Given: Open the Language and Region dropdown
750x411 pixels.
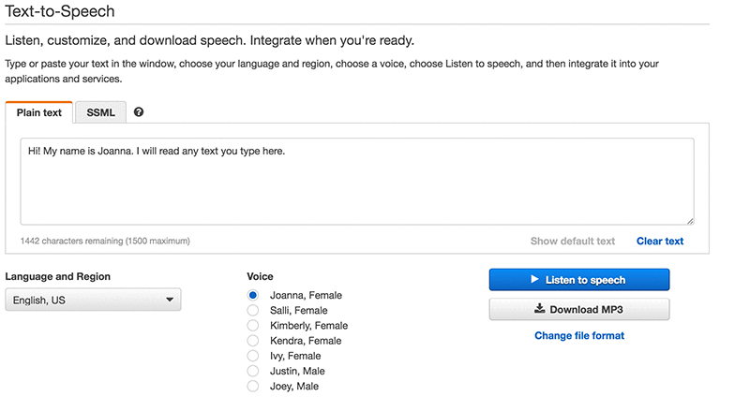Looking at the screenshot, I should click(x=93, y=300).
